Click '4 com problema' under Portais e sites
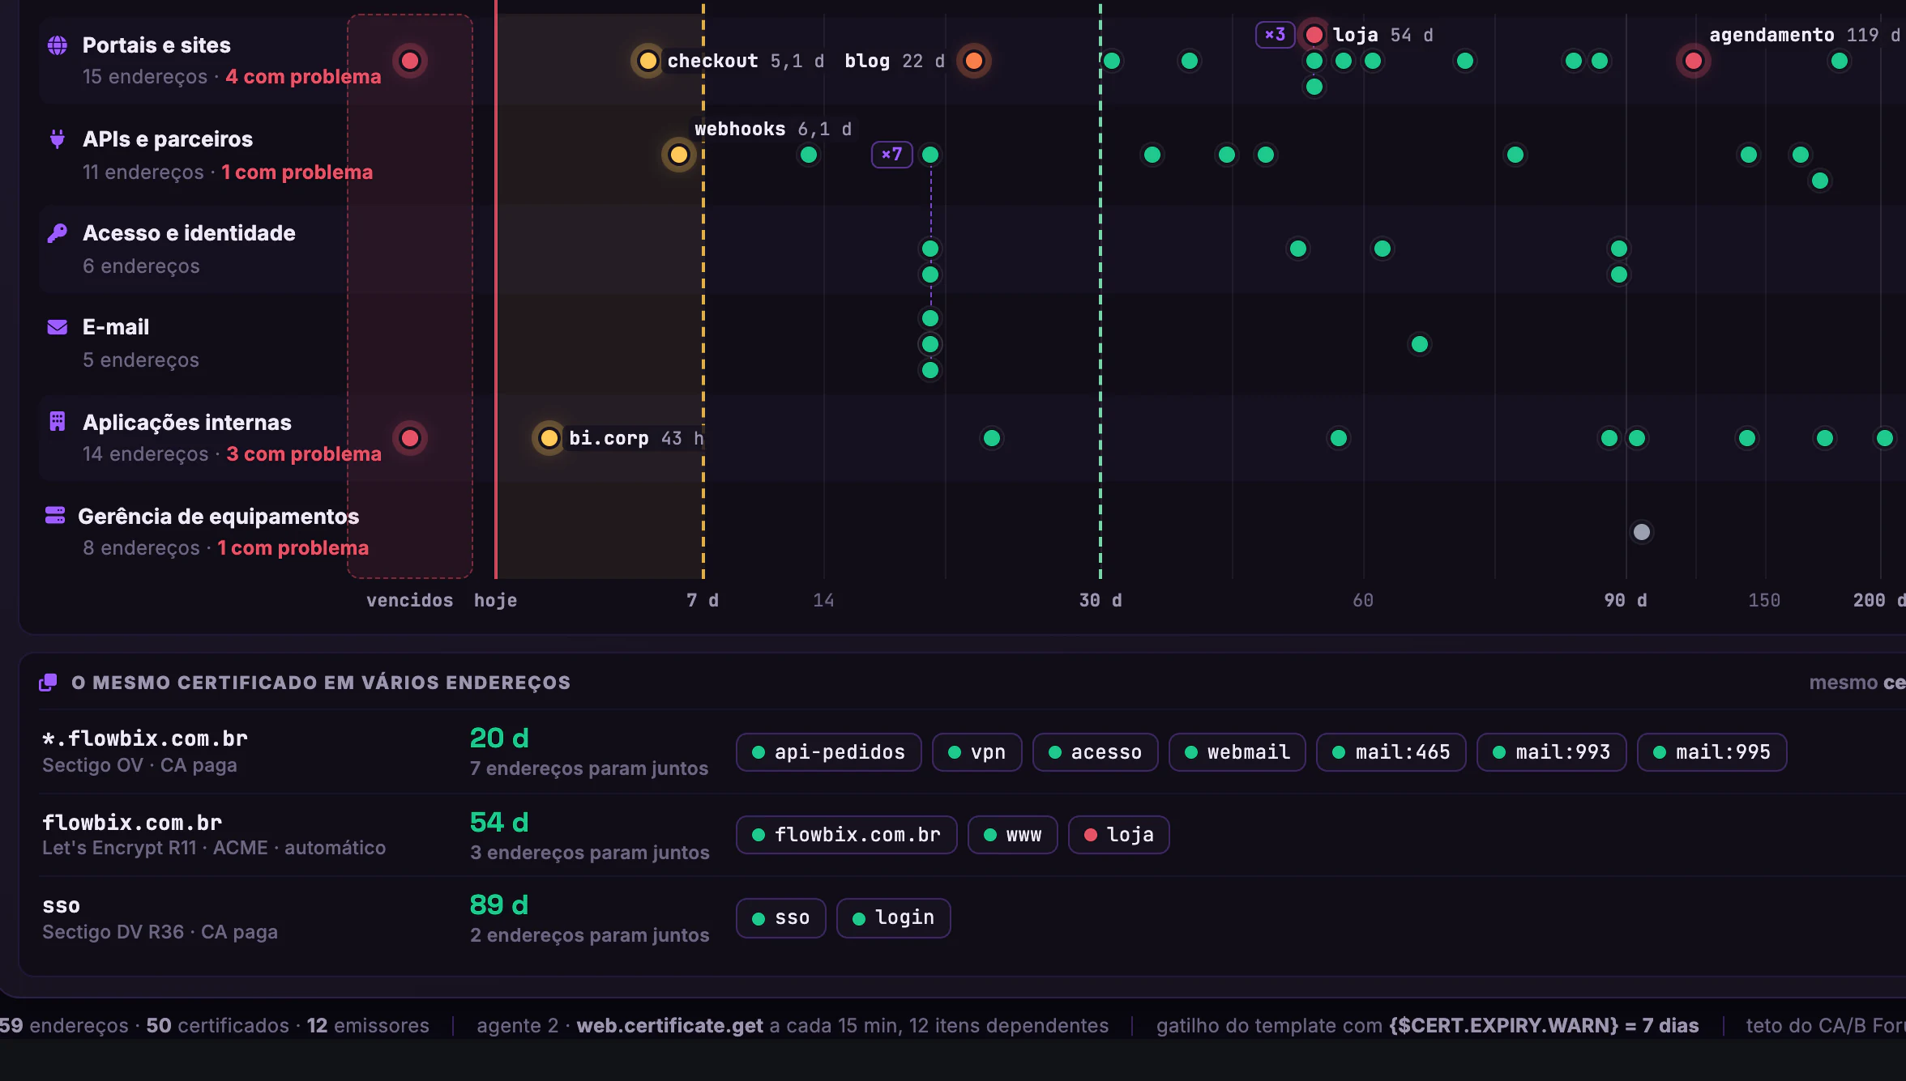This screenshot has height=1081, width=1906. [303, 77]
